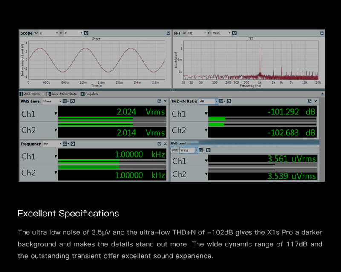Open FFT graph settings gear icon

(x=235, y=33)
